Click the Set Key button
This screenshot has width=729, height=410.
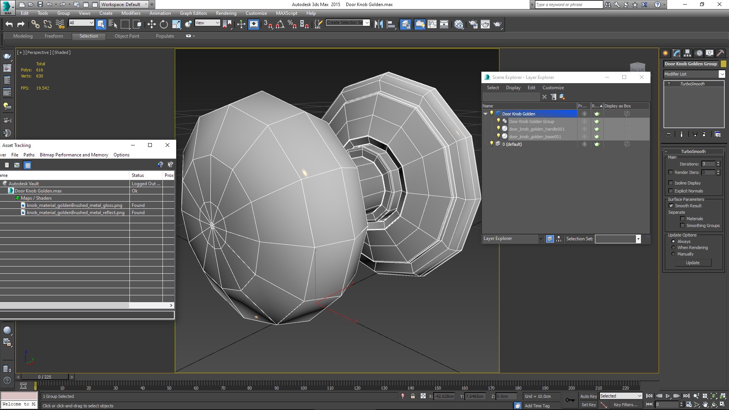pos(589,405)
